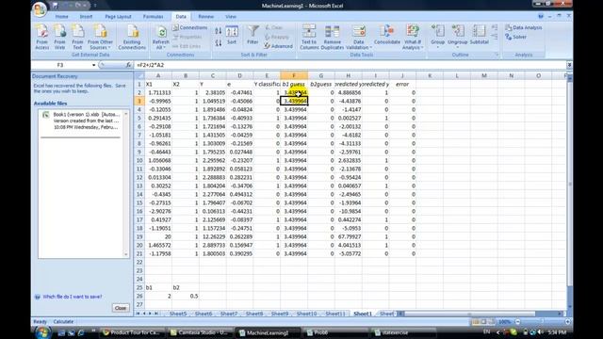603x339 pixels.
Task: Open Data Analysis add-in
Action: 524,27
